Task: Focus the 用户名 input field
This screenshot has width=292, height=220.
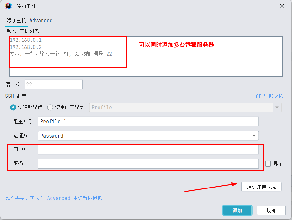Action: click(x=148, y=150)
